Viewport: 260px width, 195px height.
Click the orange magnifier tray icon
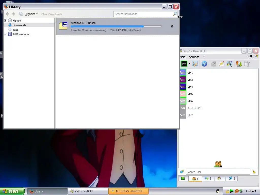pos(237,191)
